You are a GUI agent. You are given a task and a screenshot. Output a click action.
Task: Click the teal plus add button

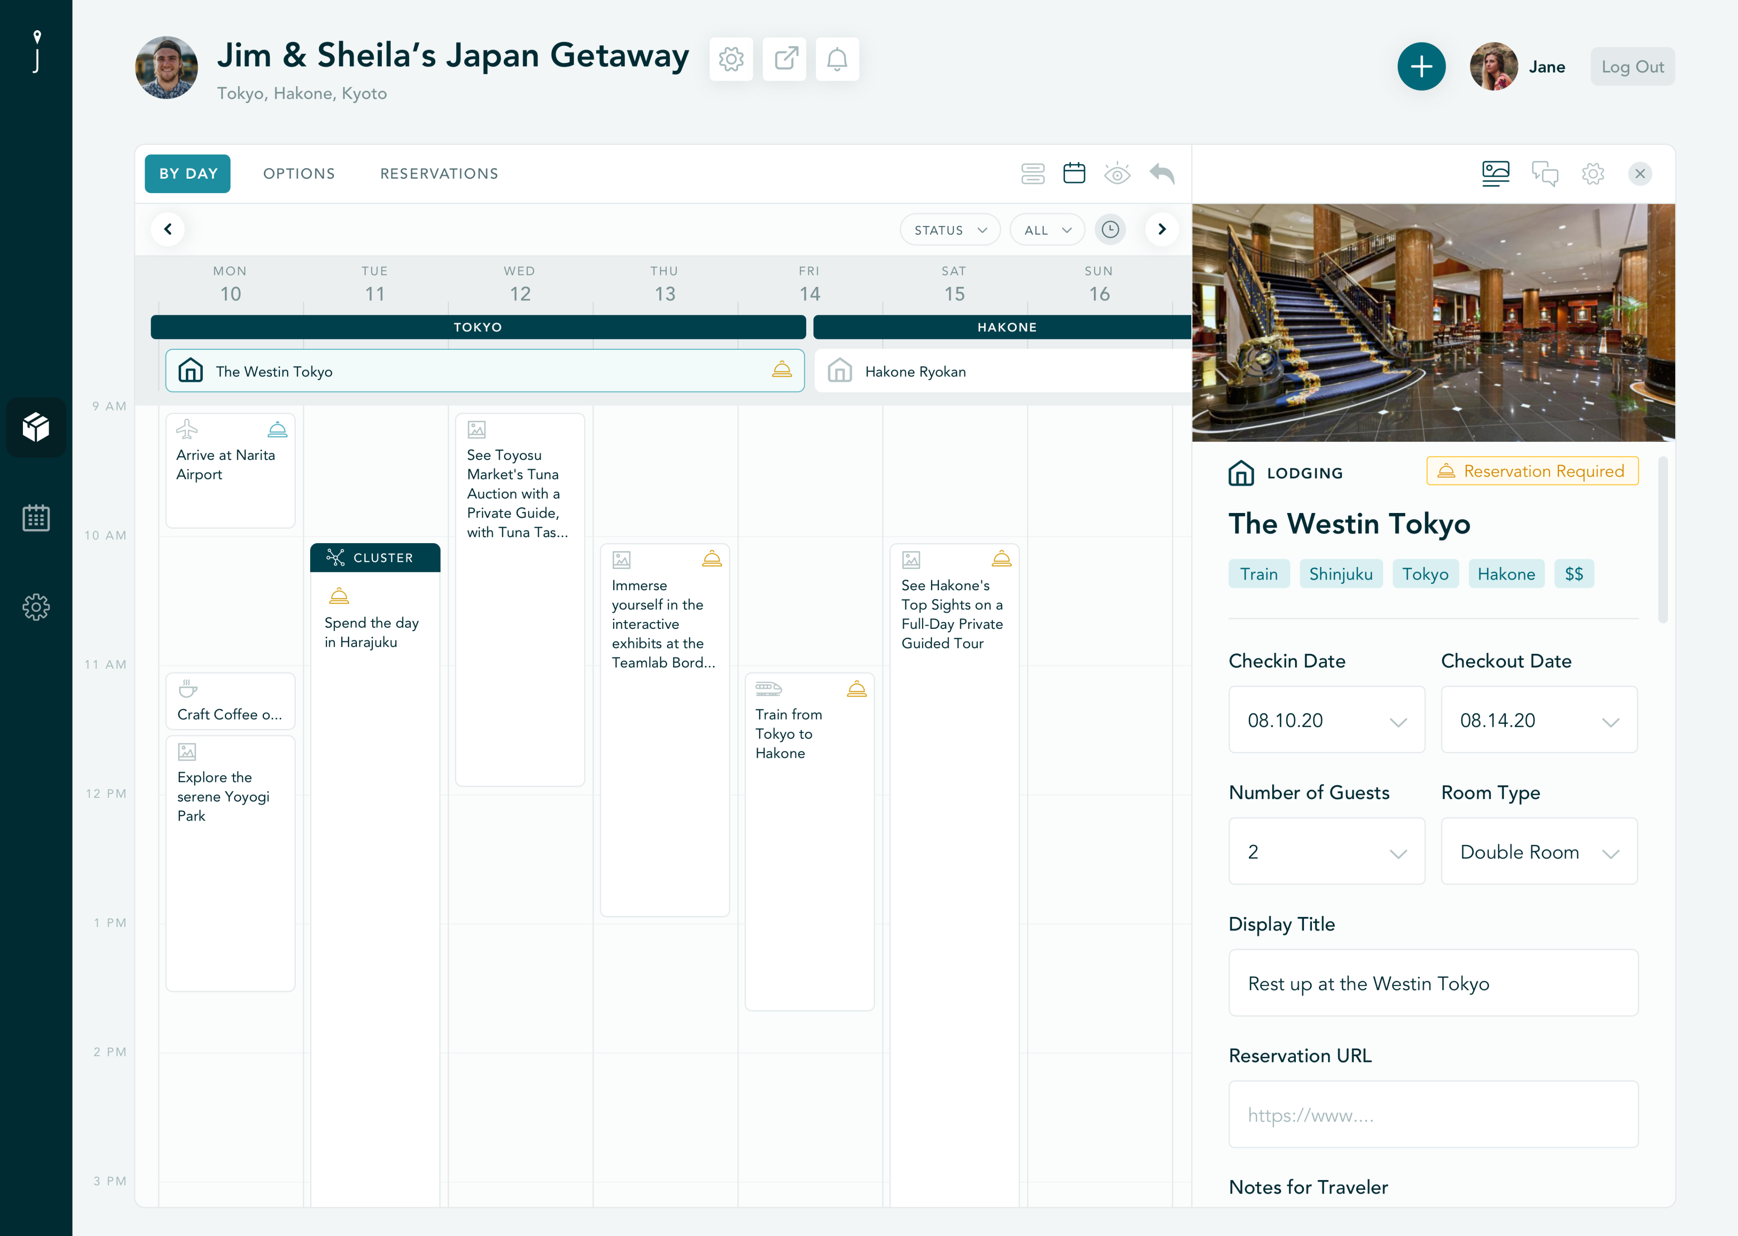tap(1421, 67)
